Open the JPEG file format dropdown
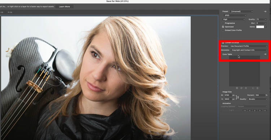Image resolution: width=271 pixels, height=140 pixels. click(235, 15)
